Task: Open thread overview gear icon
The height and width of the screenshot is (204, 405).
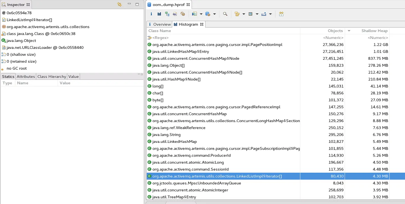Action: (x=183, y=14)
